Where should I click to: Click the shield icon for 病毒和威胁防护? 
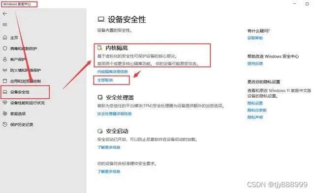coord(5,48)
